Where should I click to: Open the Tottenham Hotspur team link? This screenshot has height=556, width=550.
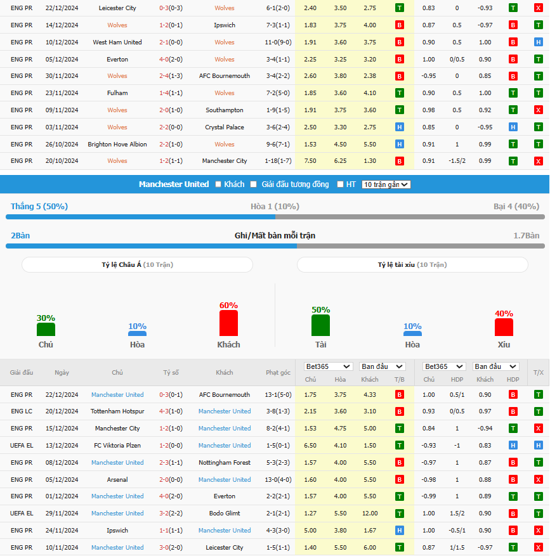pos(117,411)
